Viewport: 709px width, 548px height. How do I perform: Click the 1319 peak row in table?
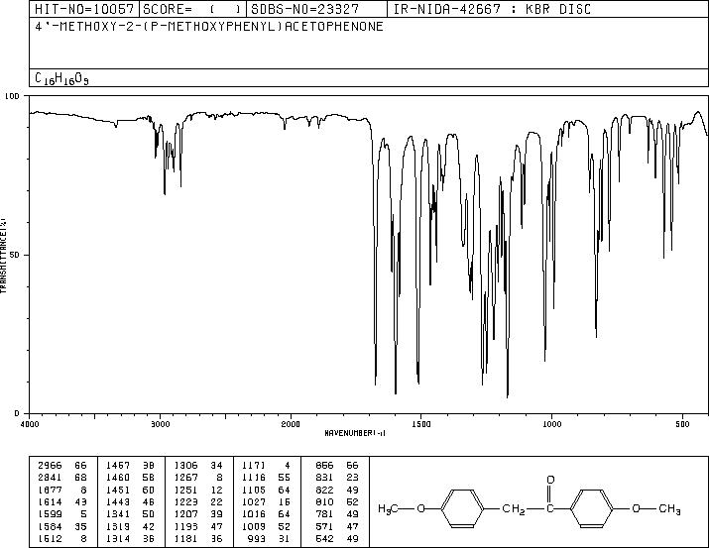131,527
